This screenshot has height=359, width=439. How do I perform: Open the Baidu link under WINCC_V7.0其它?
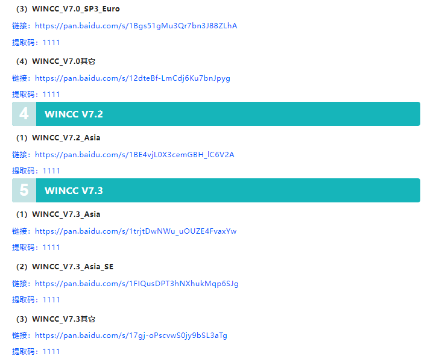click(x=132, y=78)
